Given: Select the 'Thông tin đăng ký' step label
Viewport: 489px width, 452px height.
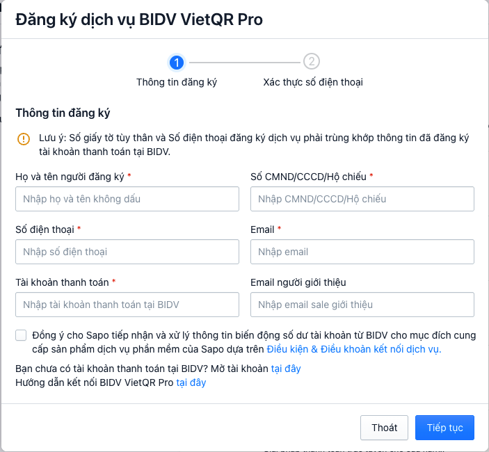Looking at the screenshot, I should [x=177, y=82].
